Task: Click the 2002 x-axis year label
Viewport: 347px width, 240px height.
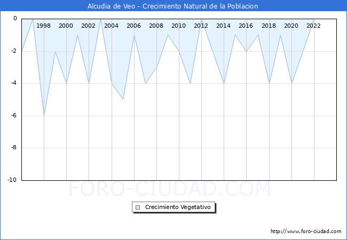Action: 88,26
